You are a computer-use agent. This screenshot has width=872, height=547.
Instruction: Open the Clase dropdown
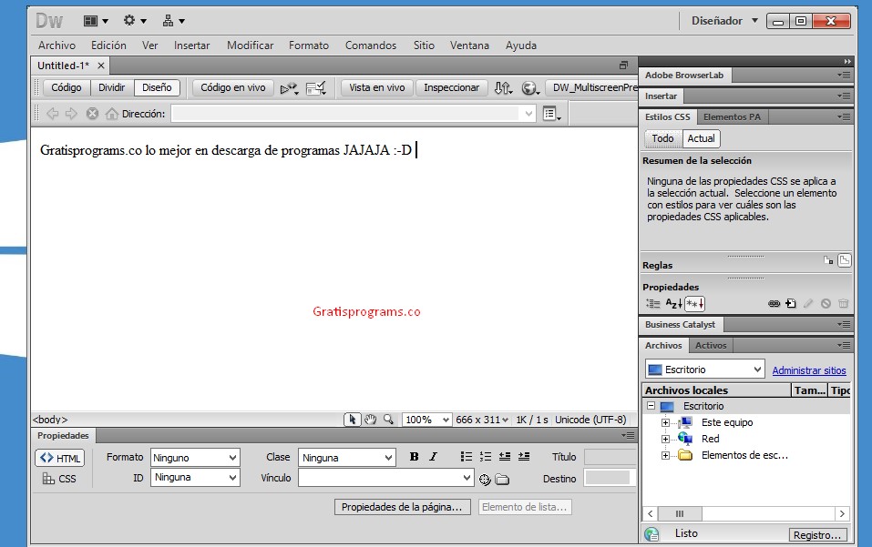[347, 458]
